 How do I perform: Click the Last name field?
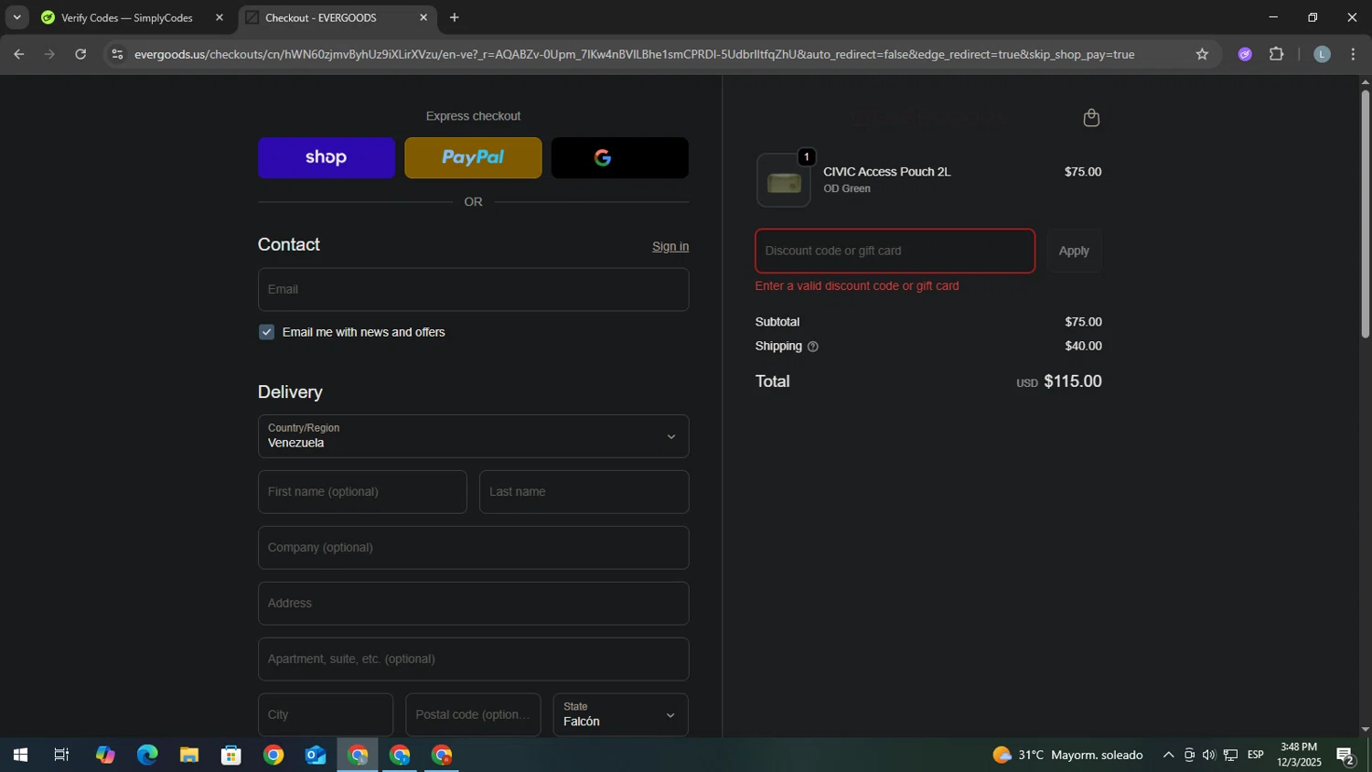click(584, 492)
